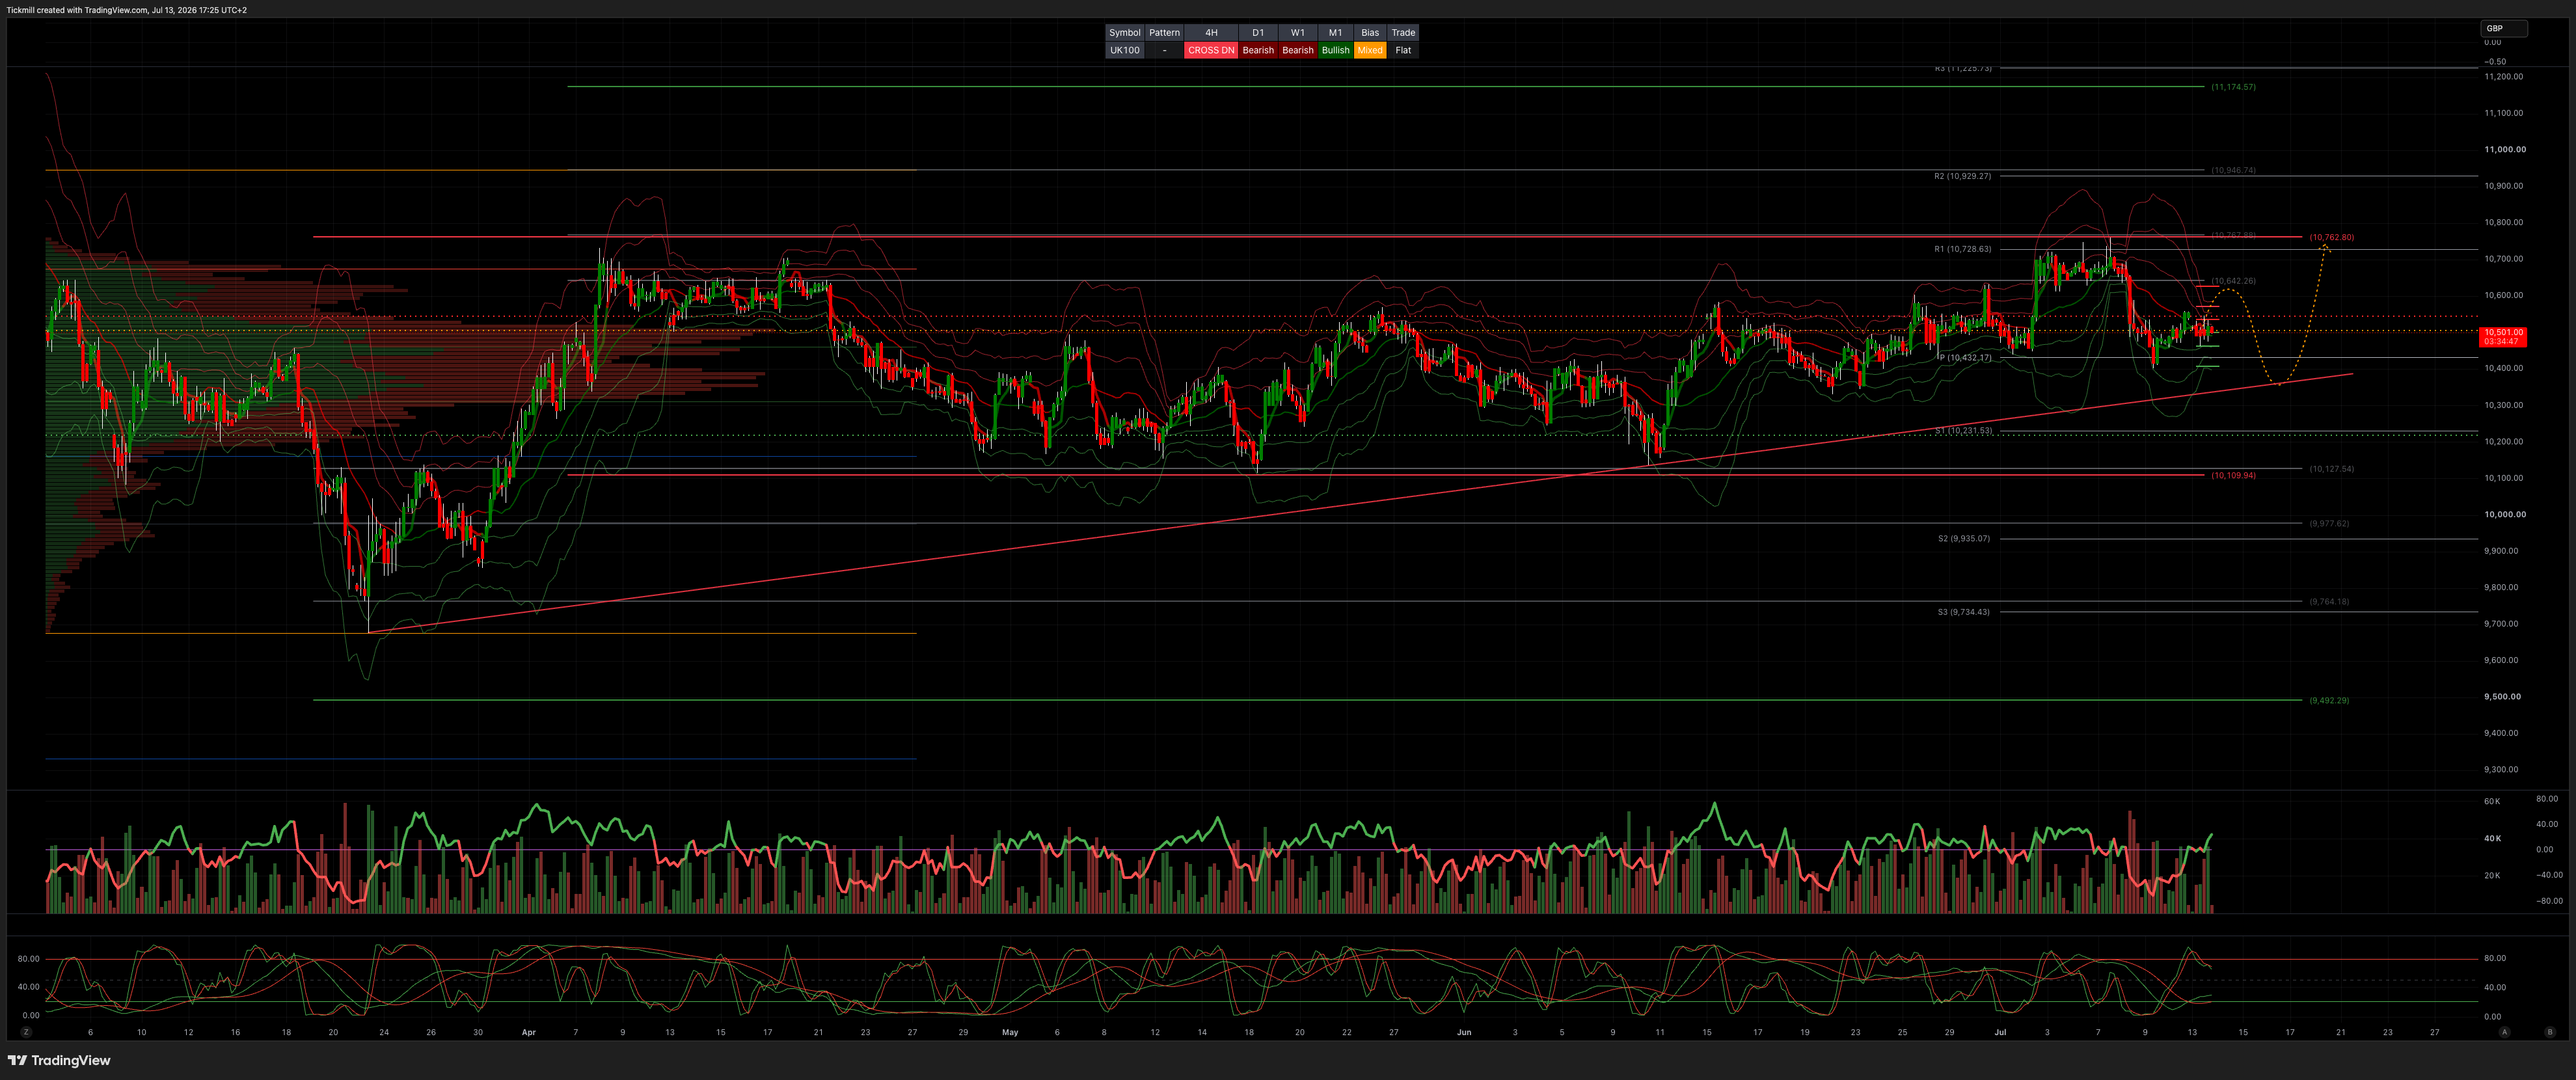Click the current price label 10,501.00
The height and width of the screenshot is (1080, 2576).
(2503, 337)
